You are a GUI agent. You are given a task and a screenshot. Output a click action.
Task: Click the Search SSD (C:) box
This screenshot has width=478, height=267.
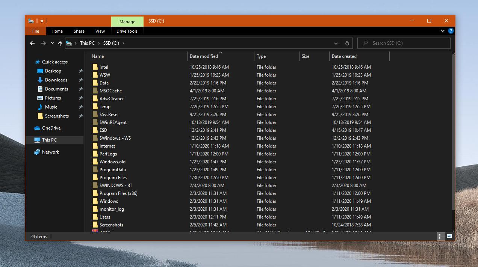pos(404,43)
